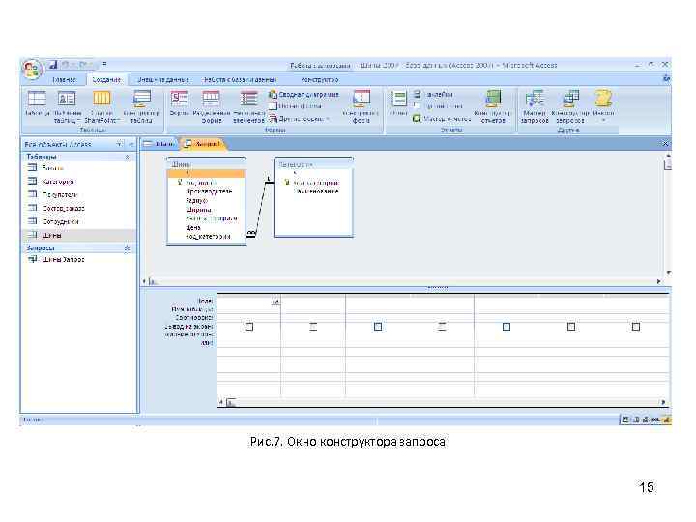Click the Наименование field in Категория box
This screenshot has height=522, width=696.
coord(316,191)
